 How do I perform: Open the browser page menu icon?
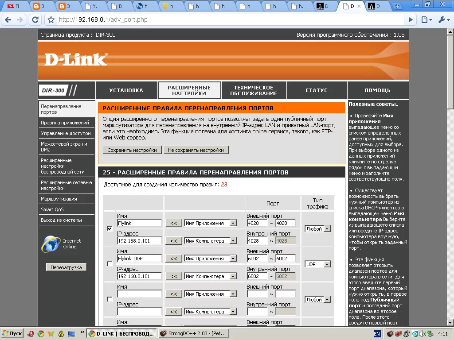[x=427, y=19]
